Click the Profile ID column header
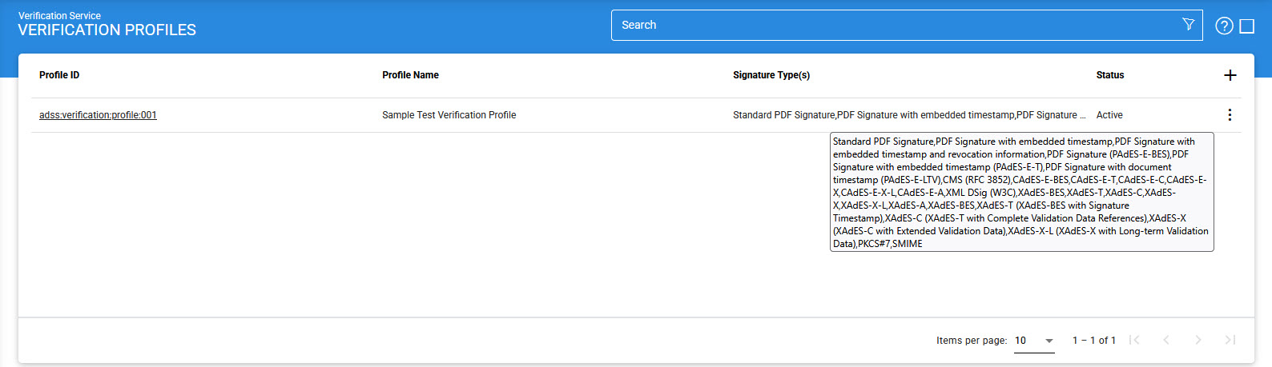Viewport: 1272px width, 367px height. pos(59,75)
